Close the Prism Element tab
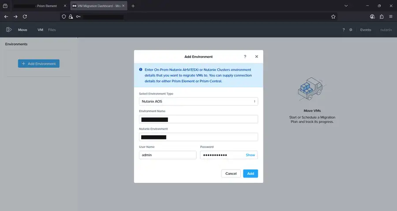This screenshot has height=211, width=397. (x=65, y=6)
